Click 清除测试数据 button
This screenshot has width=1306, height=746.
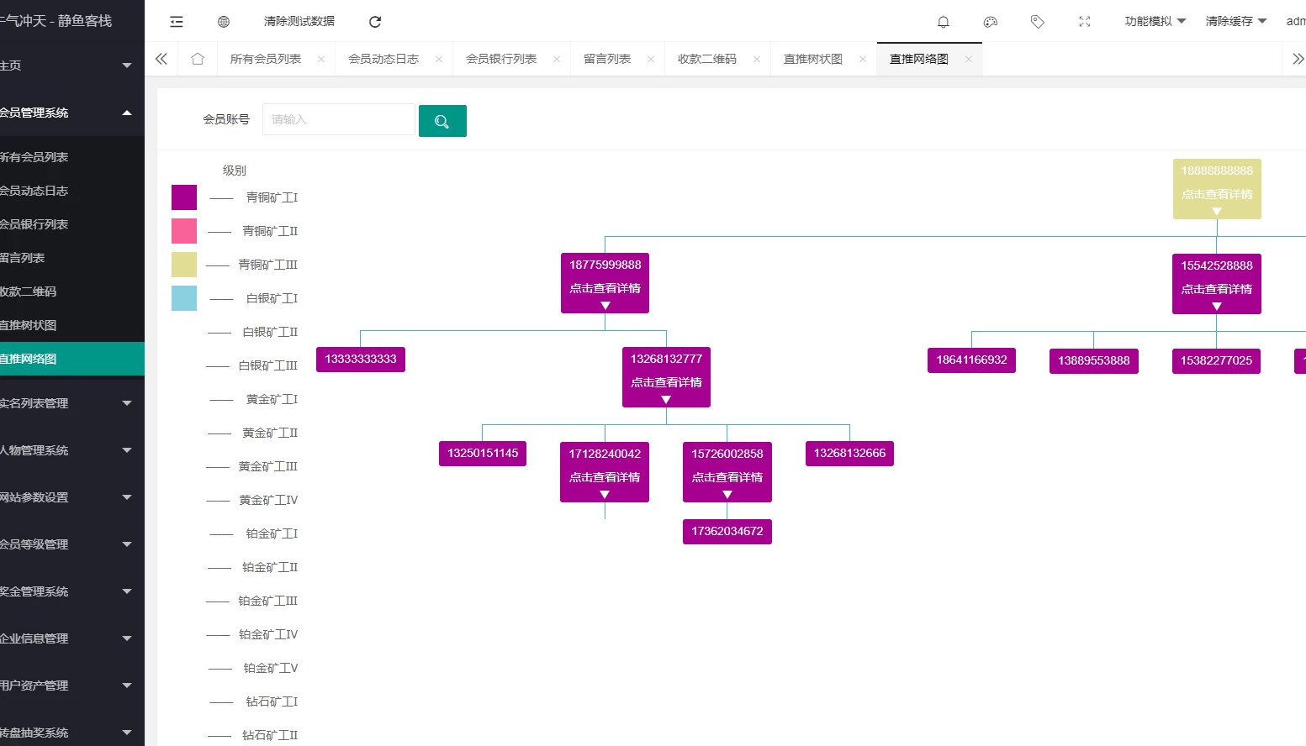coord(299,21)
